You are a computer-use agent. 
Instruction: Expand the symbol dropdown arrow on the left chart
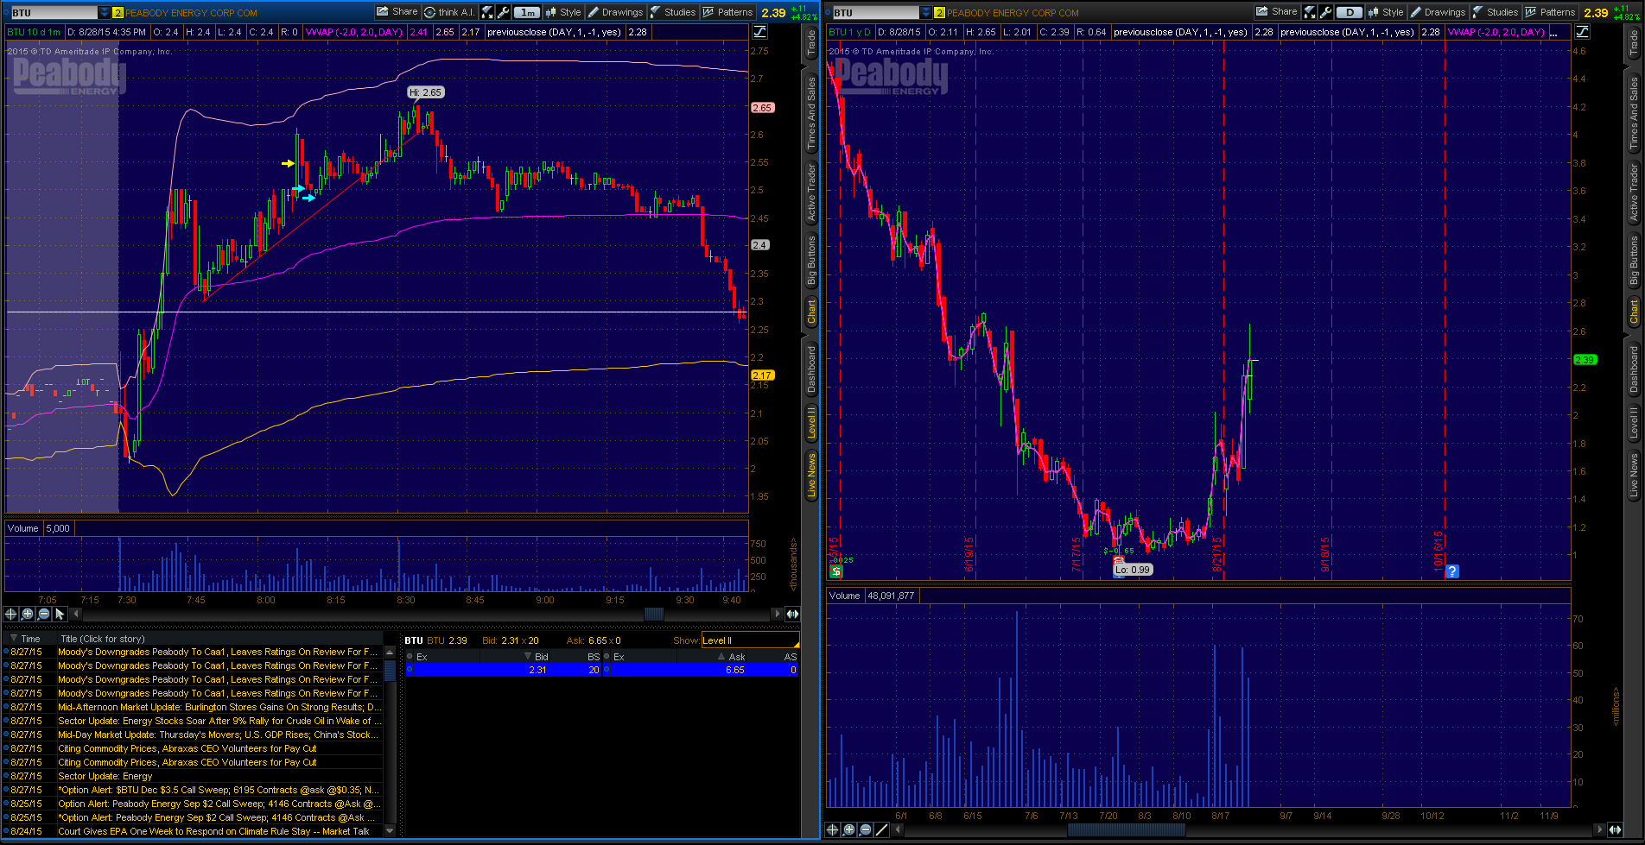(x=105, y=13)
